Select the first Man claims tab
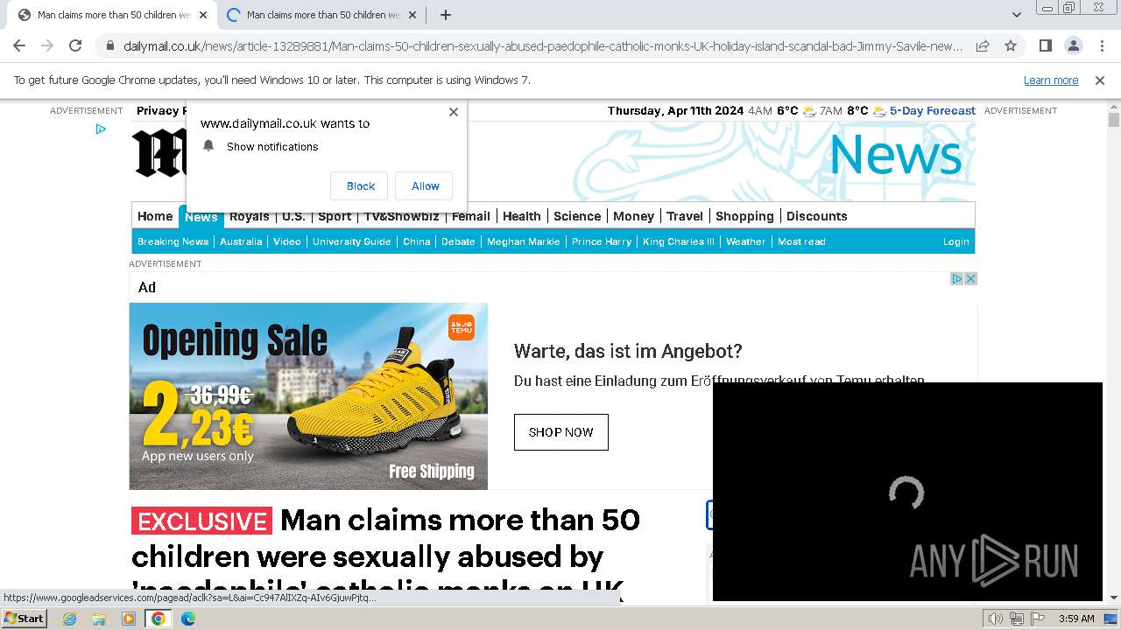 111,15
